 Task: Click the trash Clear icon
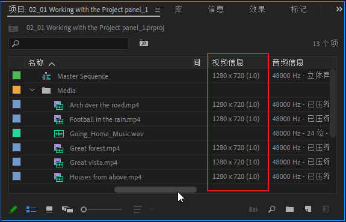coord(326,209)
